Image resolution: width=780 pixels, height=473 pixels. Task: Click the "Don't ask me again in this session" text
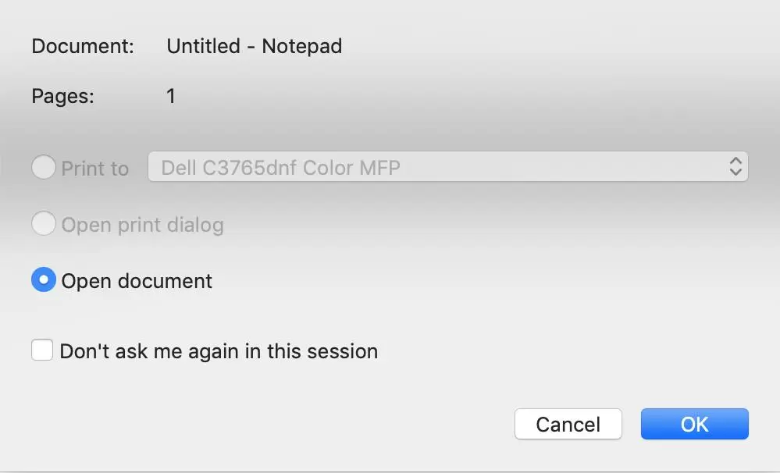[x=219, y=351]
